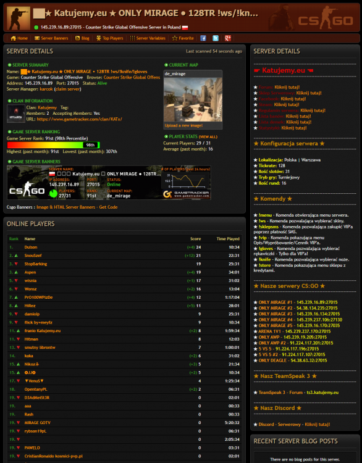Open player Dulson's profile
Viewport: 362px width, 463px height.
[x=31, y=248]
